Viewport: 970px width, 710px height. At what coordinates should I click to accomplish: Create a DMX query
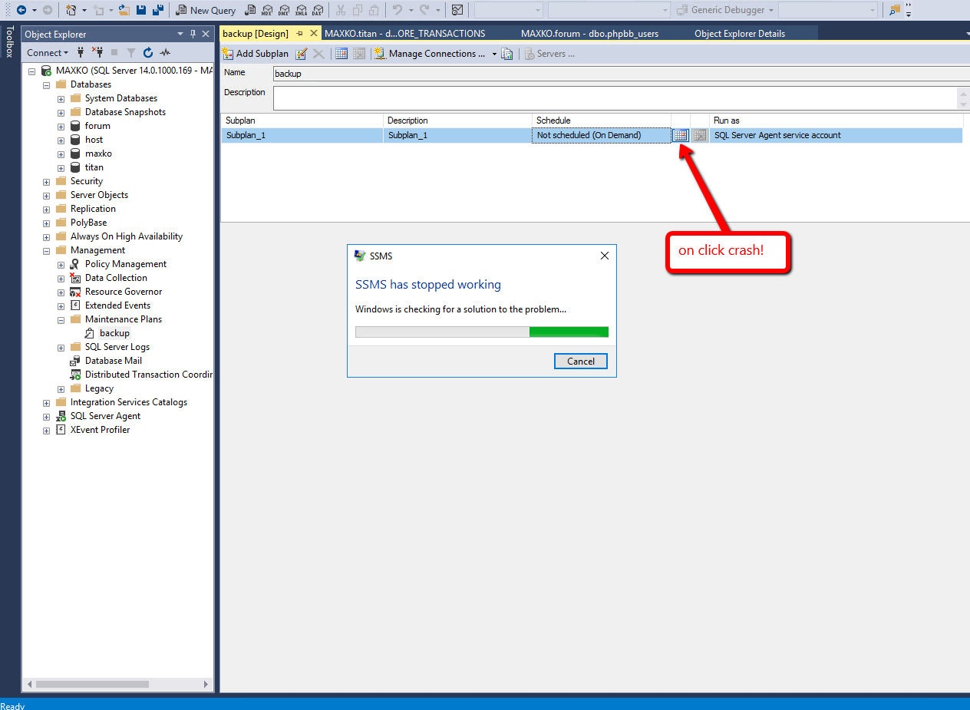(284, 10)
